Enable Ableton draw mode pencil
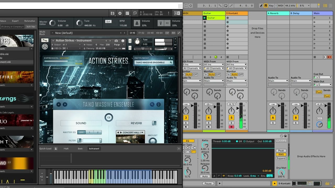The height and width of the screenshot is (188, 335). [261, 5]
